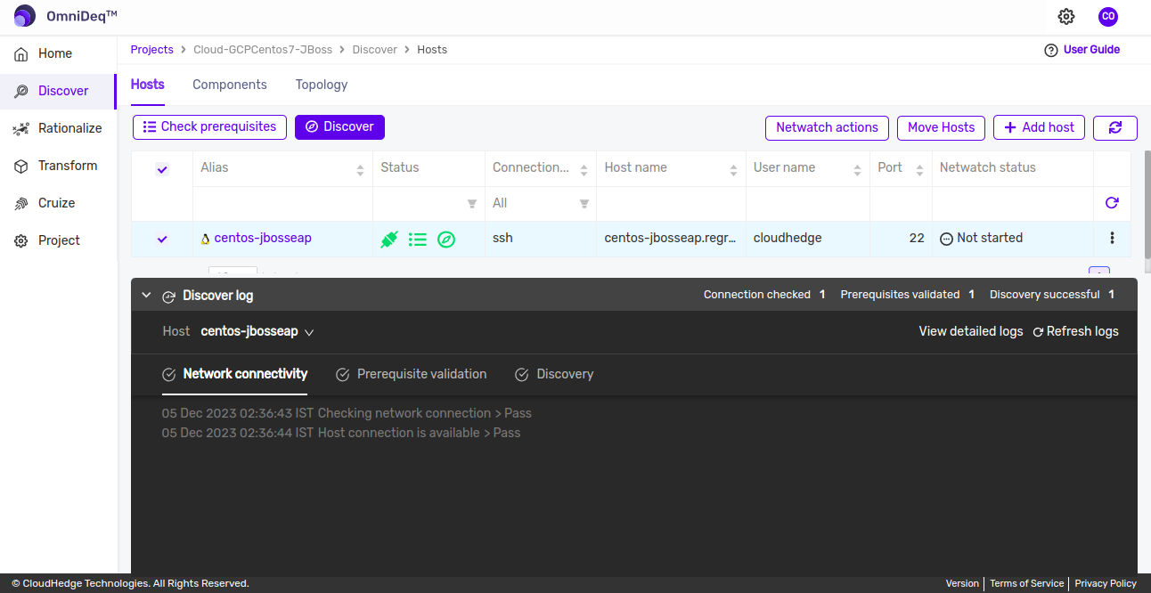Toggle the centos-jbosseap row checkbox
The image size is (1151, 593).
click(162, 239)
